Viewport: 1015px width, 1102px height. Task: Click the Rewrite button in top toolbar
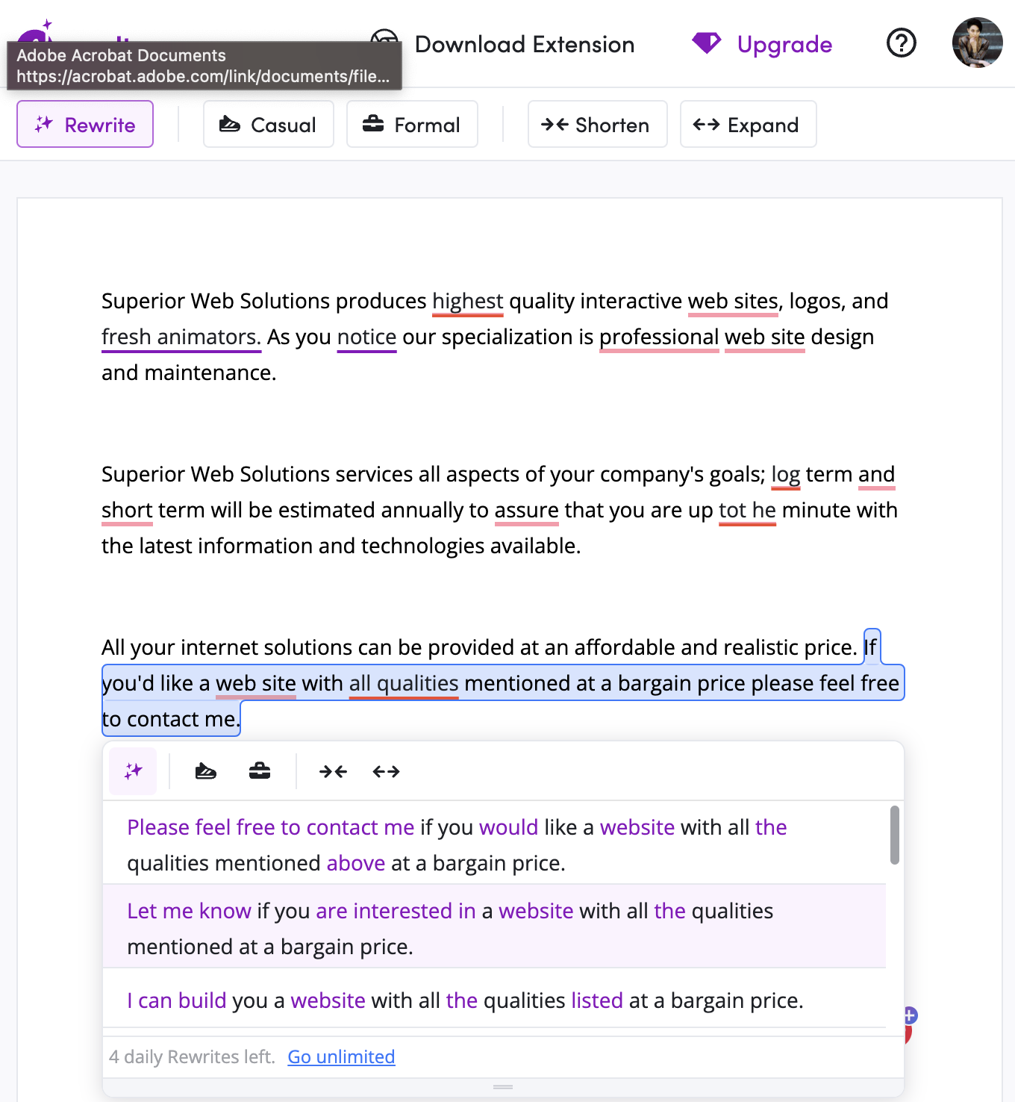(x=85, y=124)
